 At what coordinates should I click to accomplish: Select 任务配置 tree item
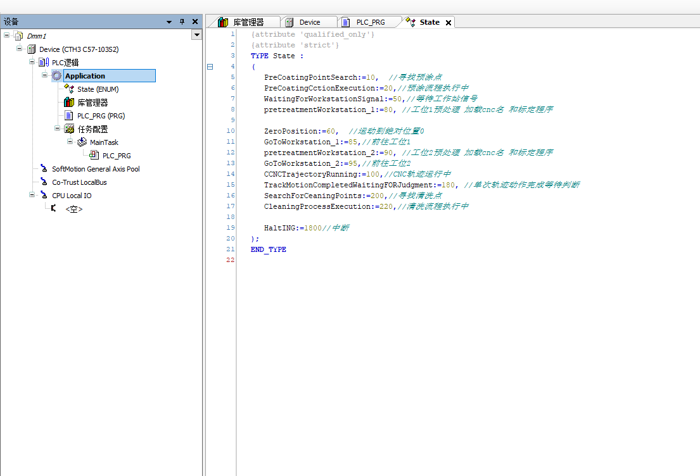pyautogui.click(x=92, y=129)
